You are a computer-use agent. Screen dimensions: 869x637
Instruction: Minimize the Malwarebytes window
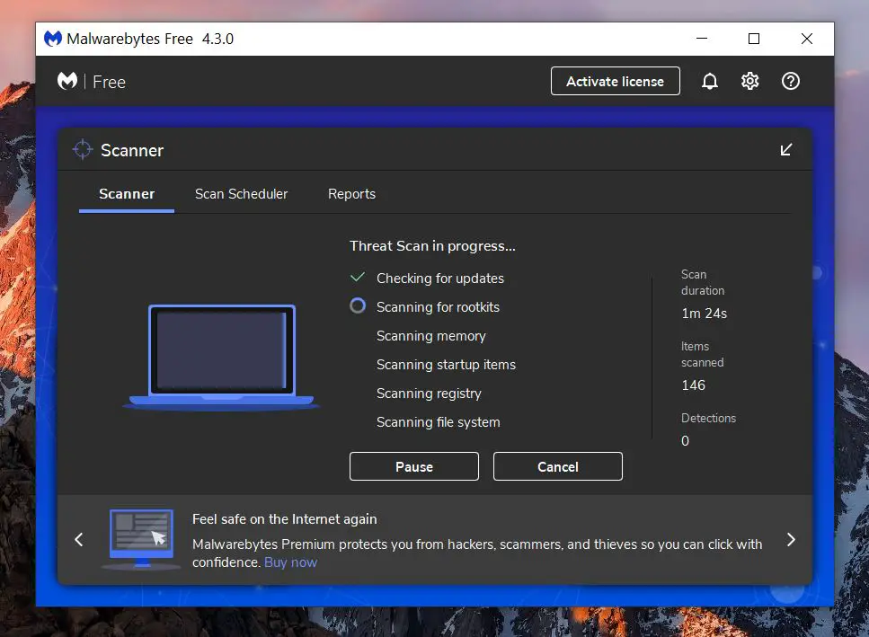coord(702,39)
